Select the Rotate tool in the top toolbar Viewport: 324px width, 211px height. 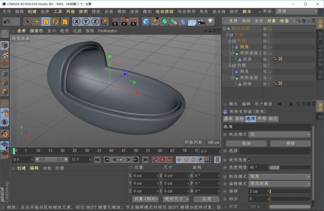point(55,22)
